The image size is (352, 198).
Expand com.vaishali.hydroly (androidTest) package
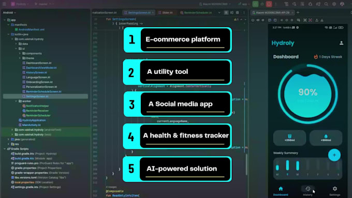tap(12, 130)
